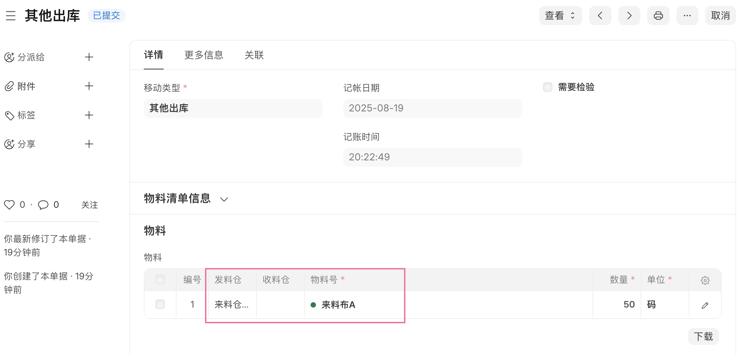Print this stock issue document
This screenshot has height=354, width=738.
(x=658, y=16)
